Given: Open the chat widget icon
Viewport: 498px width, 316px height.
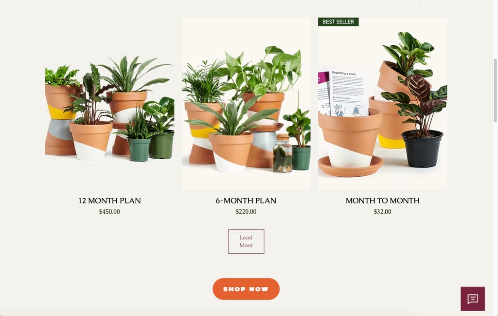Looking at the screenshot, I should [x=473, y=298].
